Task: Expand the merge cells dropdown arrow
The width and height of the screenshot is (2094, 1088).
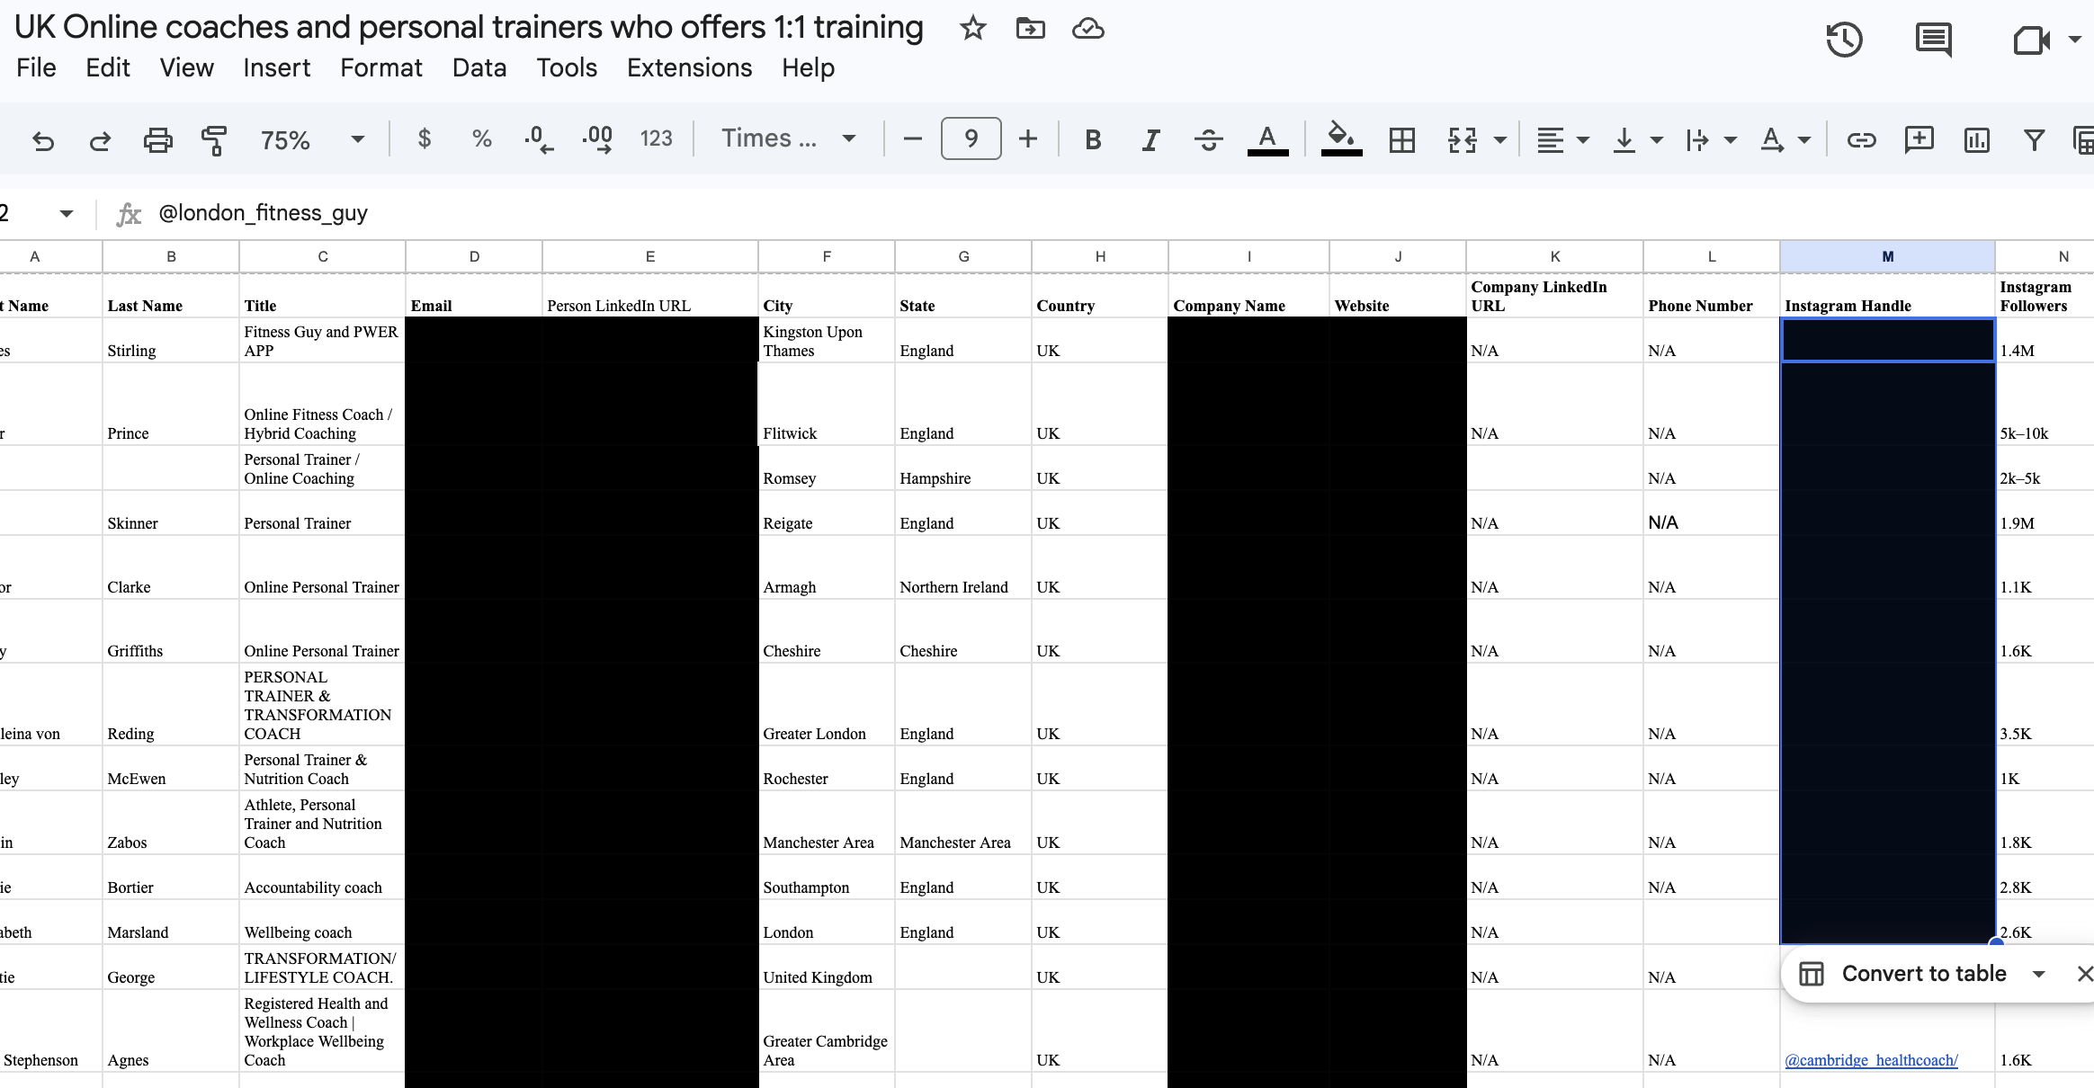Action: click(1499, 140)
